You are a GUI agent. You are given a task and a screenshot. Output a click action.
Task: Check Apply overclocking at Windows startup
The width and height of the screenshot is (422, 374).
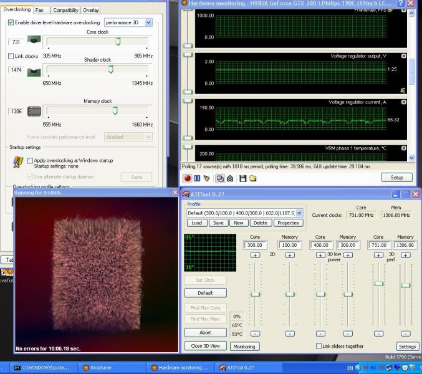[x=30, y=161]
